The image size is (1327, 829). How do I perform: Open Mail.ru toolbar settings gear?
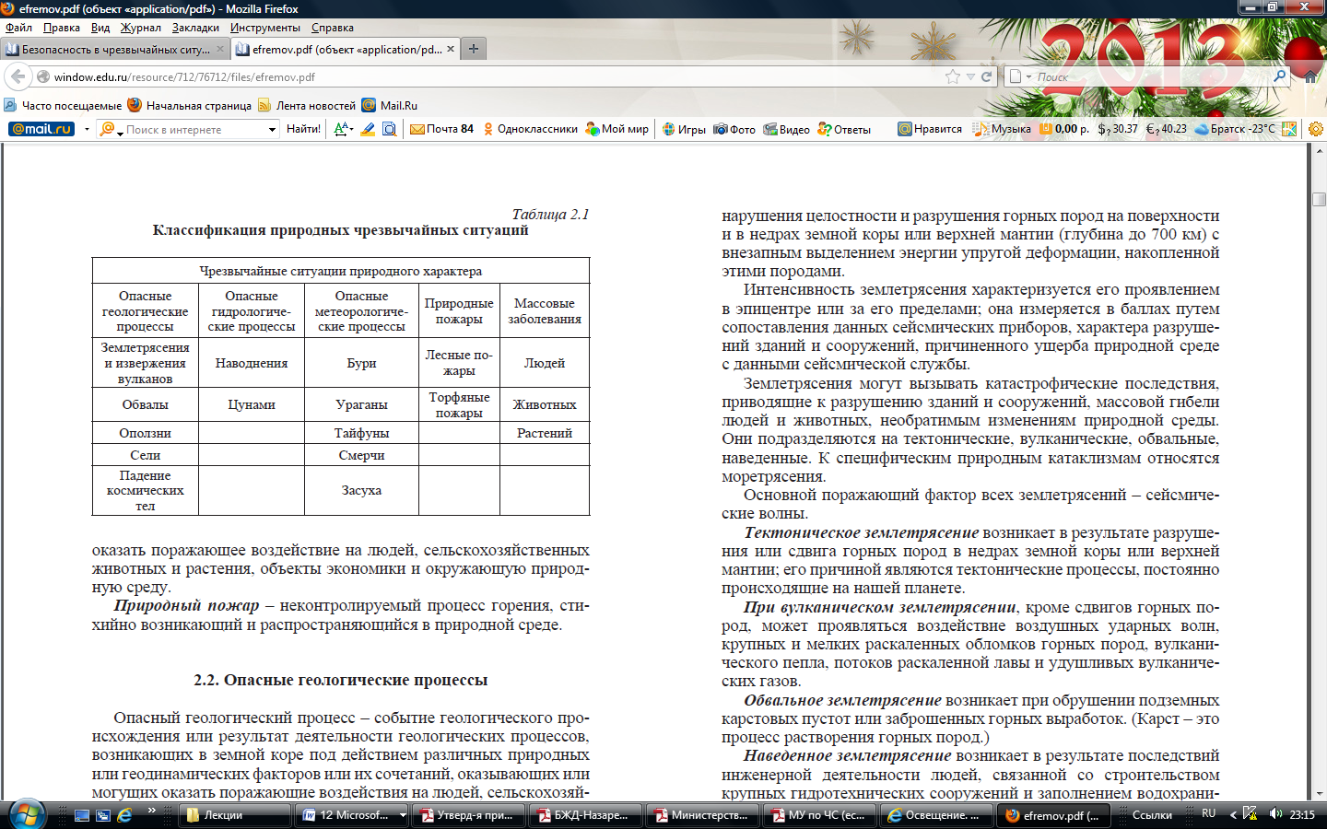tap(1316, 129)
